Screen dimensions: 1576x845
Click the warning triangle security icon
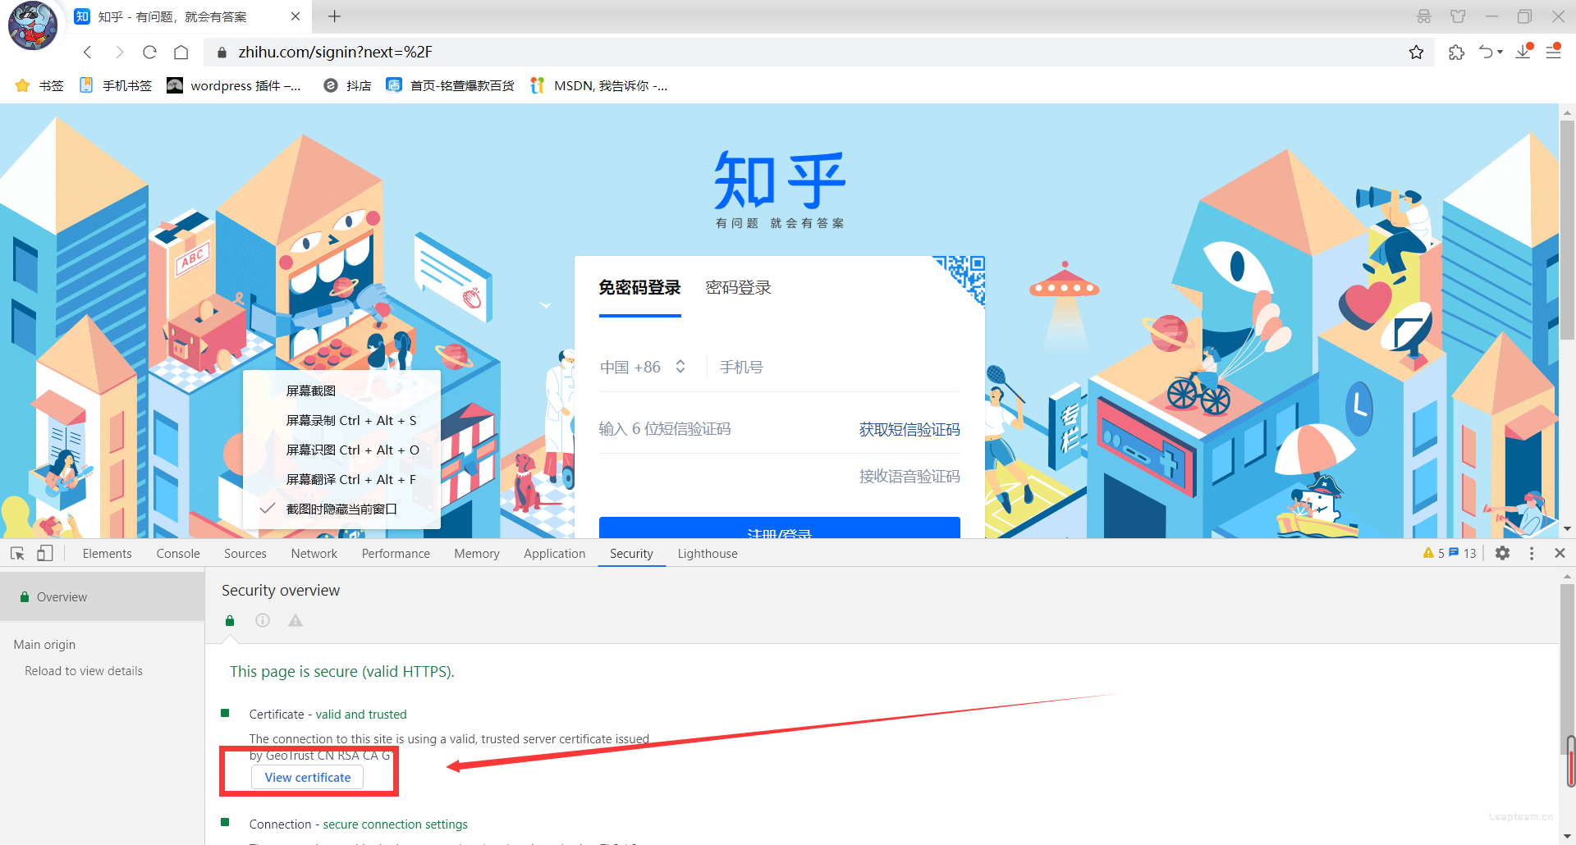tap(295, 621)
